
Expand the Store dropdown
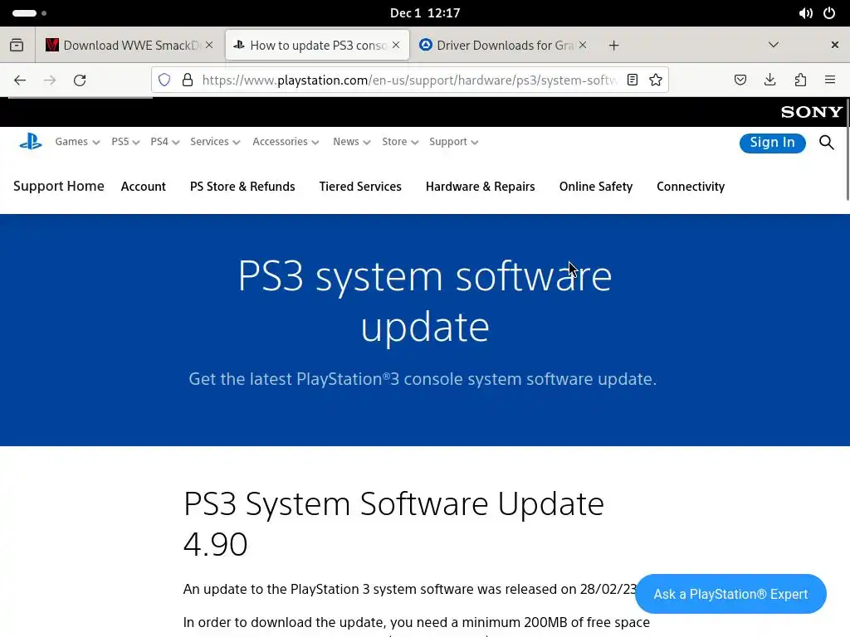pyautogui.click(x=400, y=142)
